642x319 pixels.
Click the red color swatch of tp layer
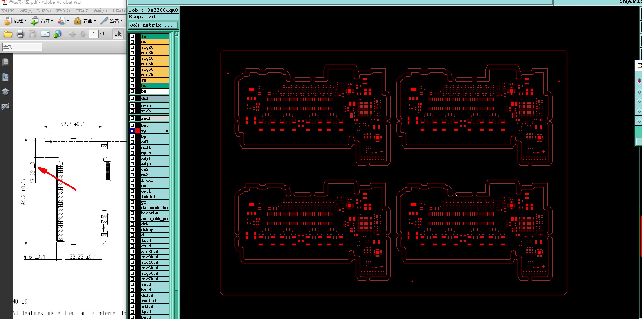coord(138,131)
